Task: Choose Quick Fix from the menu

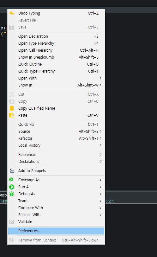Action: [56, 125]
